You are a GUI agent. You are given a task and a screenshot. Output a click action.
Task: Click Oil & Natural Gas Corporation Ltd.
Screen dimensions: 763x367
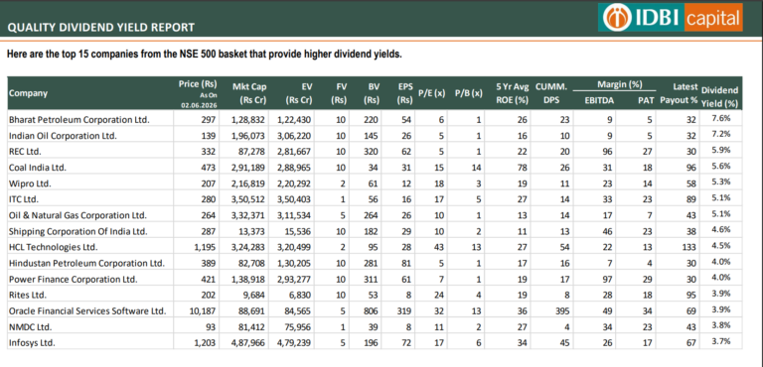coord(77,215)
